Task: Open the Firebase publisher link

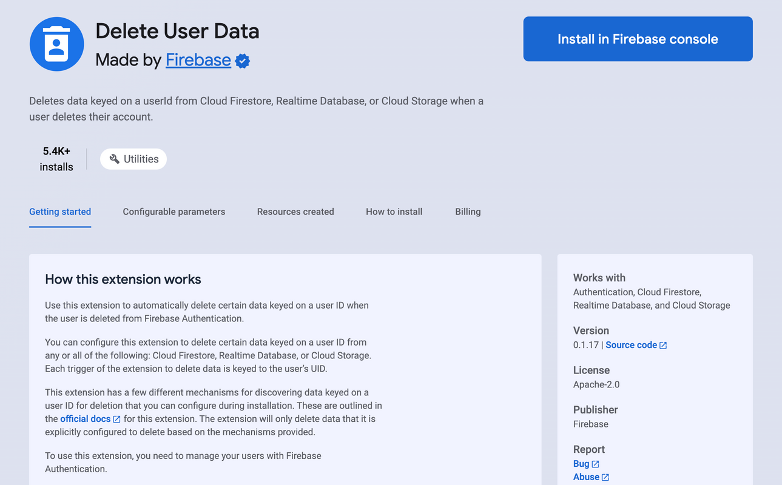Action: tap(198, 60)
